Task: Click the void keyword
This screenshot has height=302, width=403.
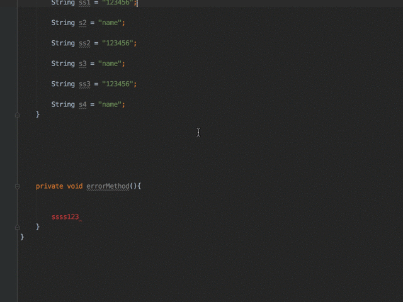Action: tap(75, 186)
